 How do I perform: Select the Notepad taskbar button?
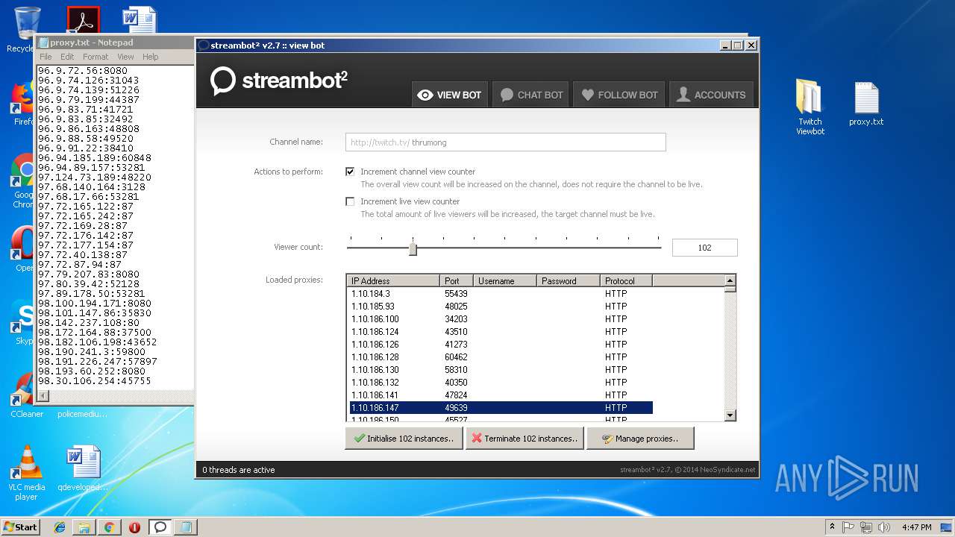pyautogui.click(x=185, y=527)
